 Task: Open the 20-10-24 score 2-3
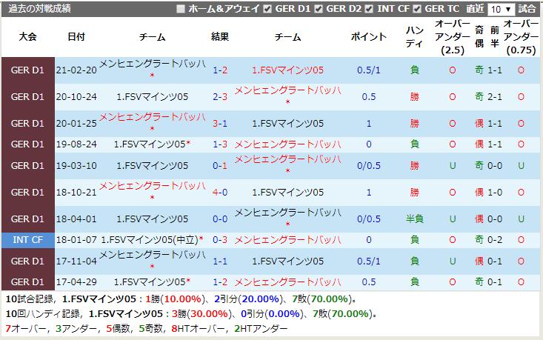click(x=220, y=97)
